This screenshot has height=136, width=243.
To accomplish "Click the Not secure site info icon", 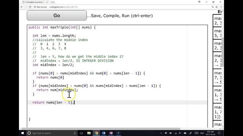I will (35, 7).
